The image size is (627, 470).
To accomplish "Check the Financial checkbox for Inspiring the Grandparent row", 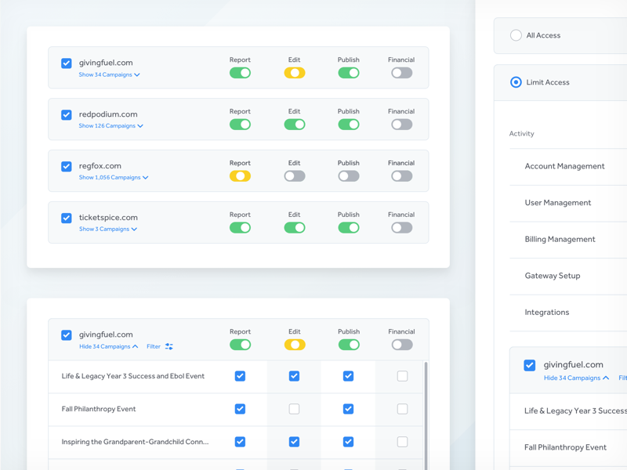I will click(x=401, y=441).
